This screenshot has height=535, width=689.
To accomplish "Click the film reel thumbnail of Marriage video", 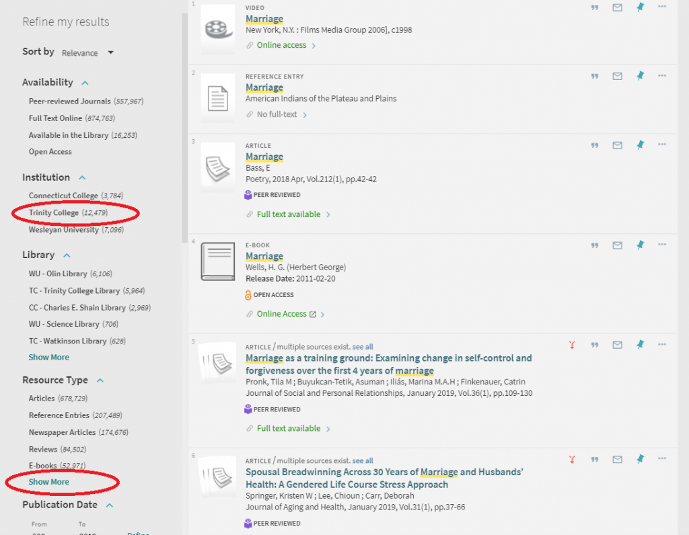I will click(x=218, y=30).
